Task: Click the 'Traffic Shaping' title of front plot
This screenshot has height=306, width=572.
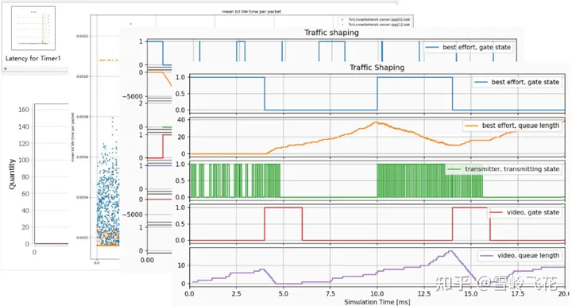Action: 377,68
